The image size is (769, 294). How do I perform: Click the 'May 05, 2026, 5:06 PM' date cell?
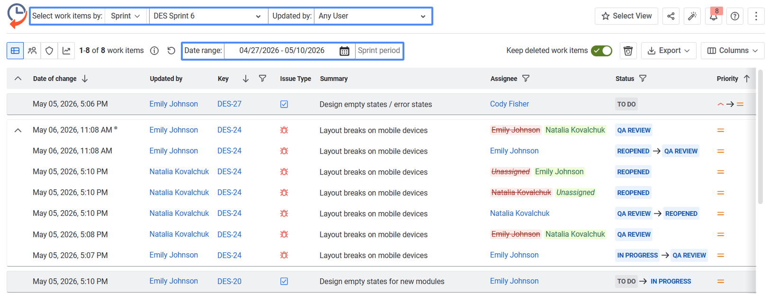pyautogui.click(x=70, y=104)
